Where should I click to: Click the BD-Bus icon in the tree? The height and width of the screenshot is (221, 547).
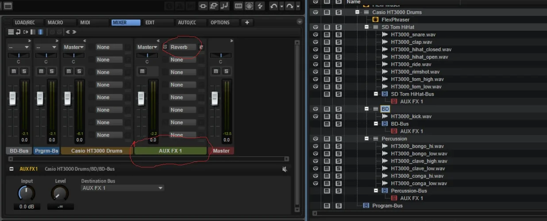[x=385, y=124]
